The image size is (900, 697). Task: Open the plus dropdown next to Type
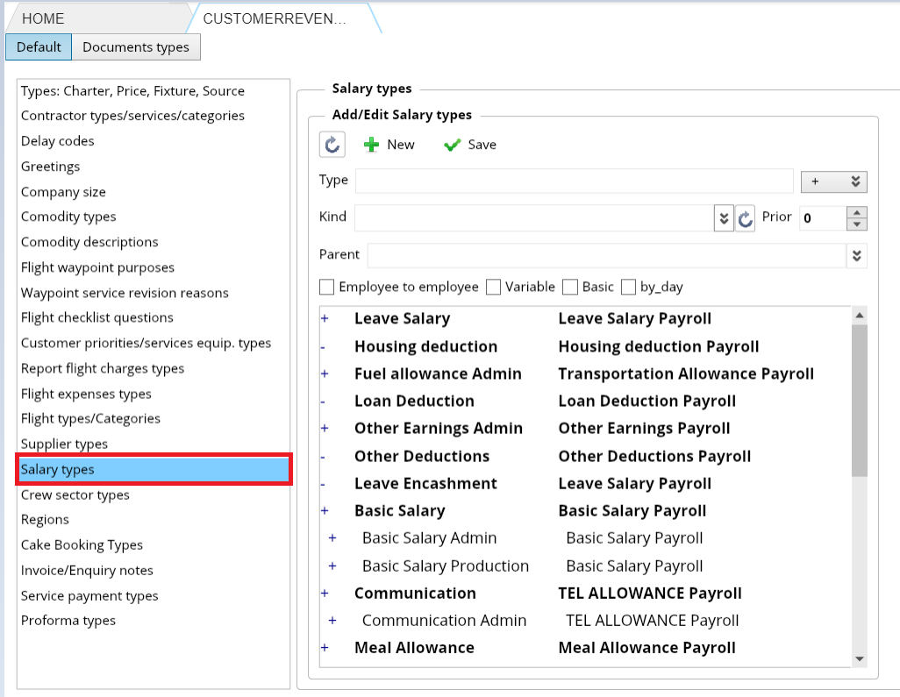[x=833, y=181]
